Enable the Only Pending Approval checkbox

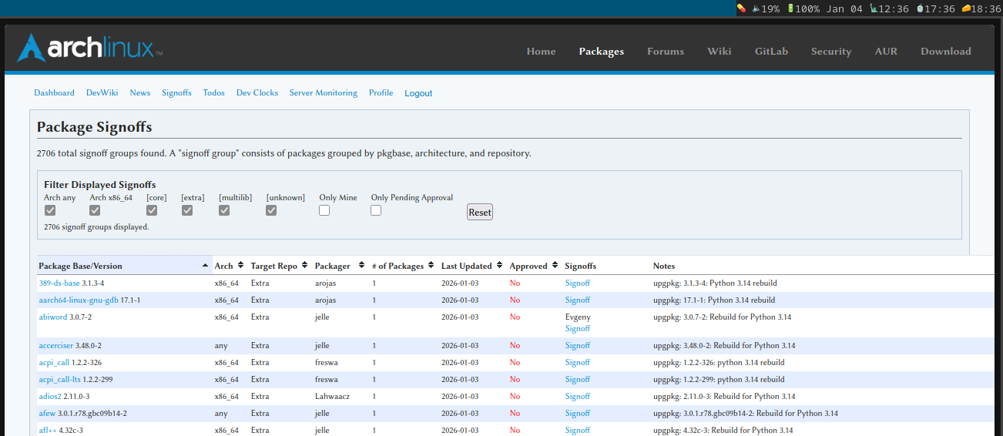click(376, 210)
